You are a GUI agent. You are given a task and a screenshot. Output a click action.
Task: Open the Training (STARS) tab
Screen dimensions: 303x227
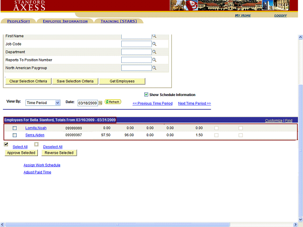pyautogui.click(x=119, y=21)
